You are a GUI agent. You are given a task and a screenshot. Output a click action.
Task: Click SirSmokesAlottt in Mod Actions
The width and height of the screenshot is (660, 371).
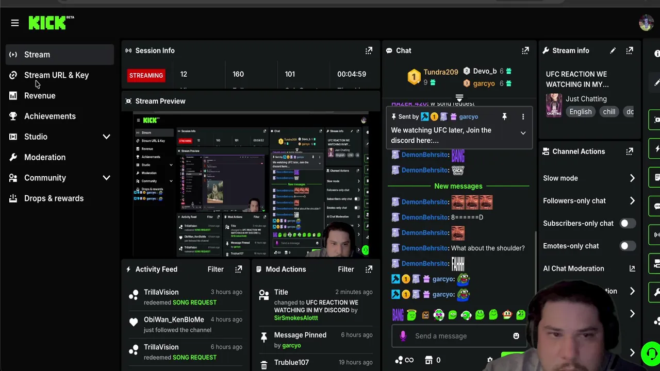296,318
